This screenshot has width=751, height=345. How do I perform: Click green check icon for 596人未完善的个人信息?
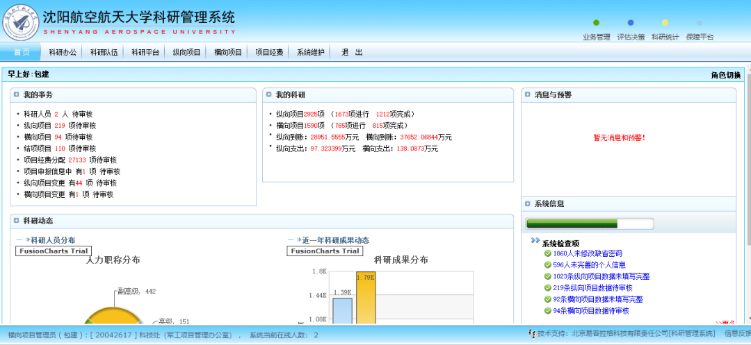(x=548, y=264)
